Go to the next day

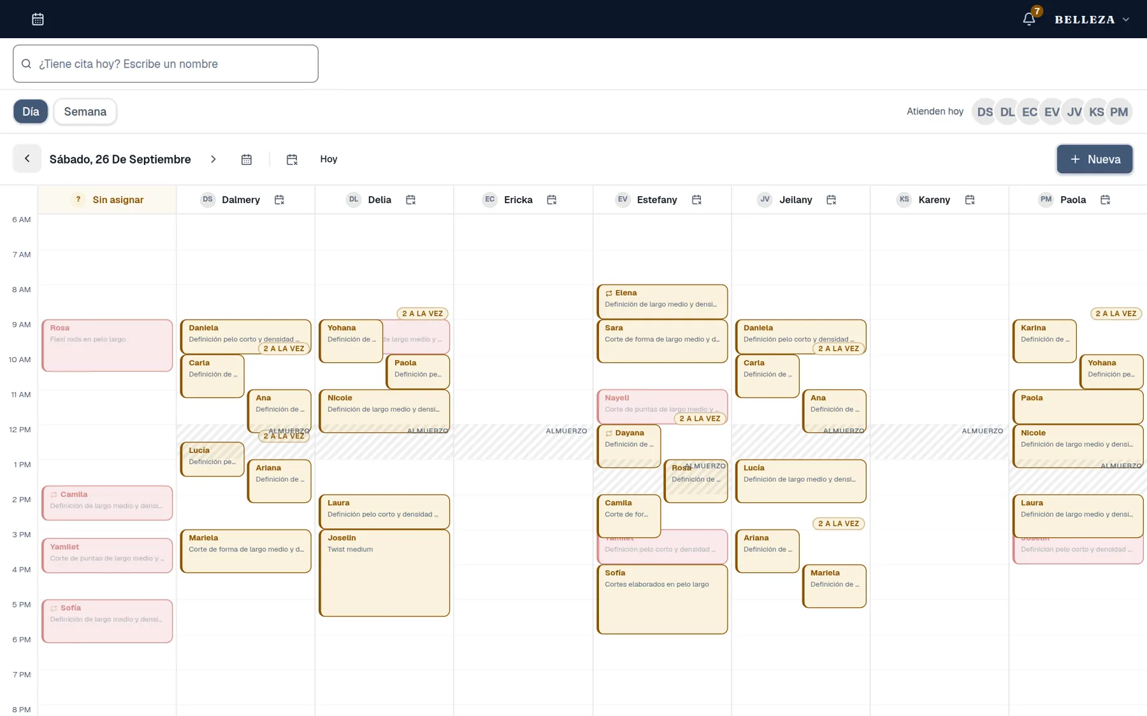tap(213, 159)
